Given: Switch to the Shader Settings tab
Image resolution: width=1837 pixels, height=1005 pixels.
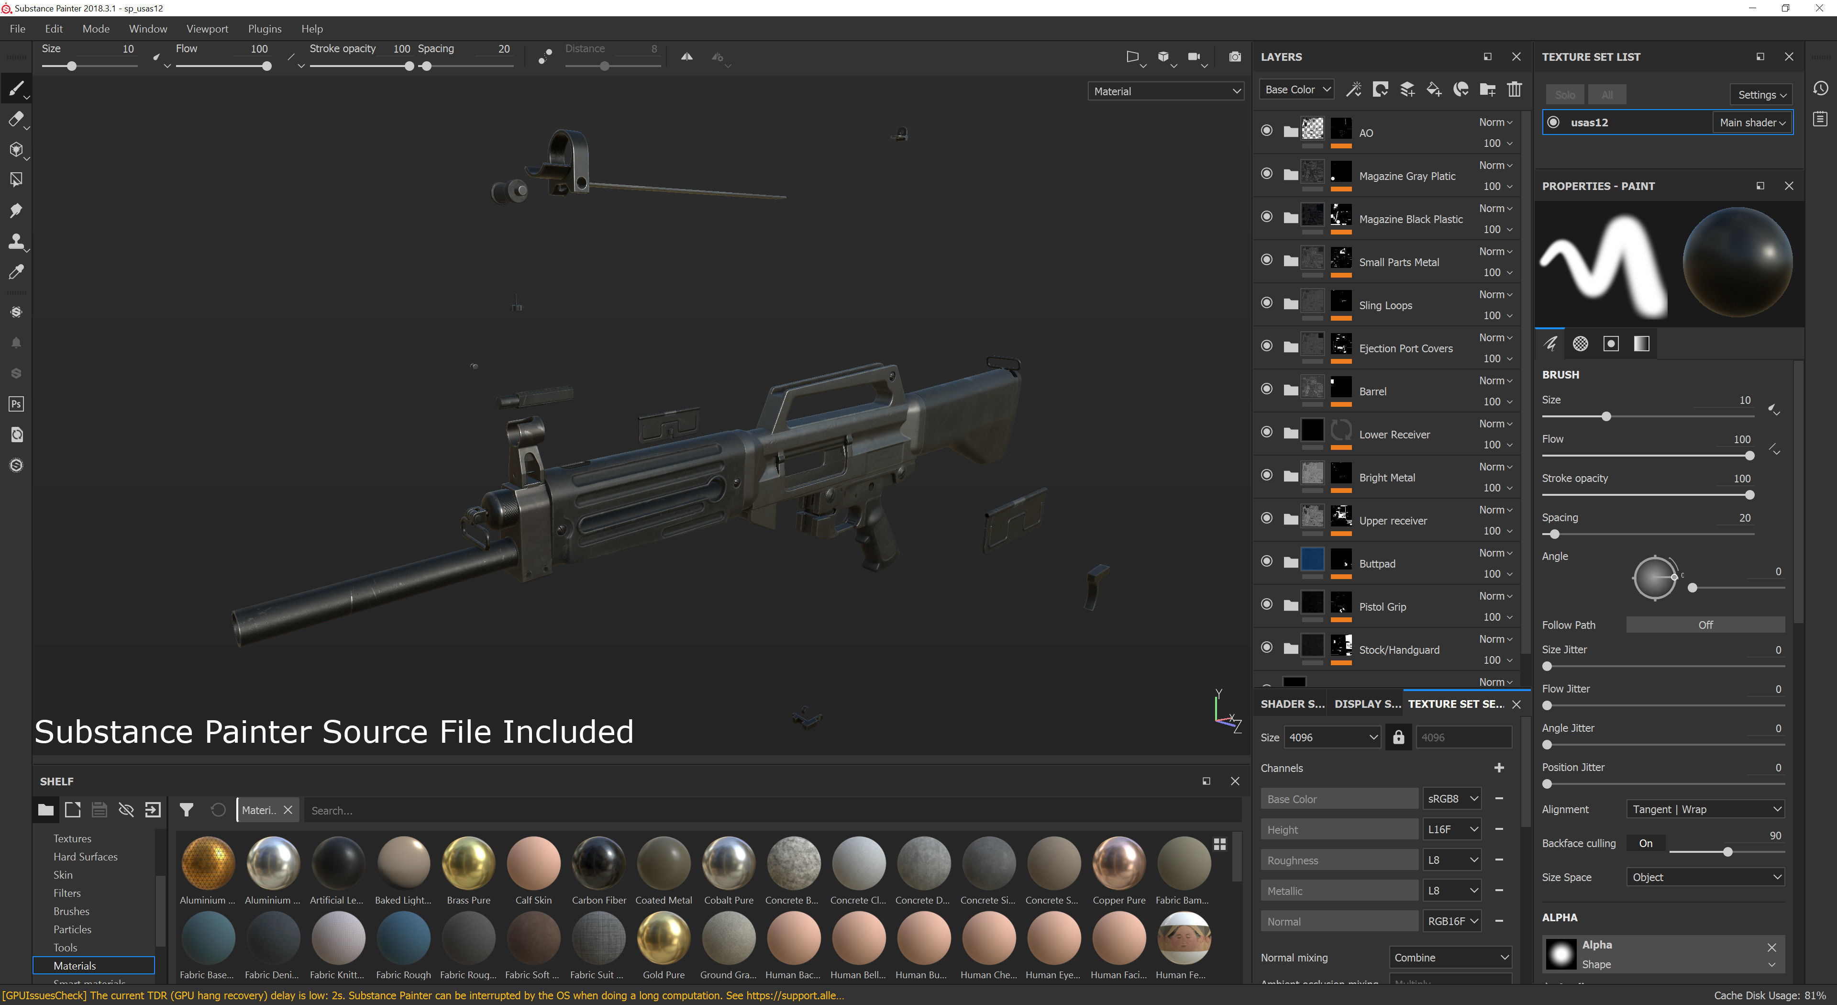Looking at the screenshot, I should click(x=1292, y=703).
